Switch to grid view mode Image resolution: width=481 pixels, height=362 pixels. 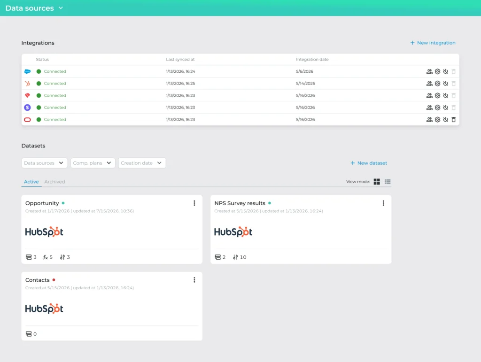pyautogui.click(x=377, y=182)
